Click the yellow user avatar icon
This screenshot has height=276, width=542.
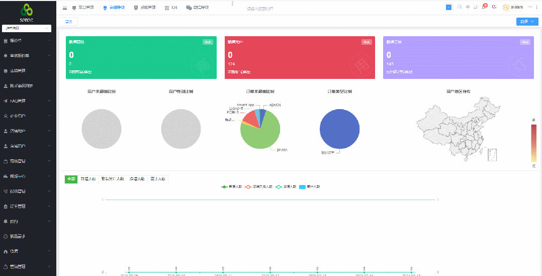pyautogui.click(x=506, y=7)
